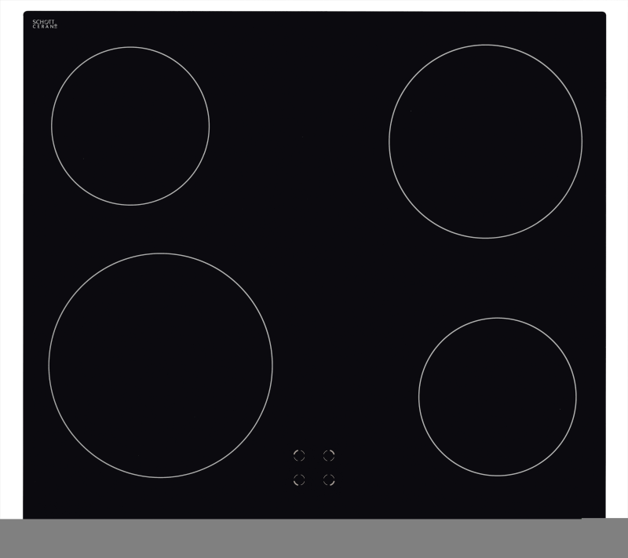This screenshot has height=558, width=628.
Task: Click the SCHOTT CERAN logo text
Action: pyautogui.click(x=45, y=24)
